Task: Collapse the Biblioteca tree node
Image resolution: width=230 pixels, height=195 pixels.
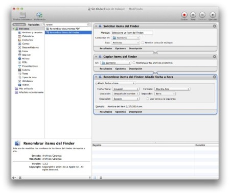Action: pyautogui.click(x=13, y=29)
